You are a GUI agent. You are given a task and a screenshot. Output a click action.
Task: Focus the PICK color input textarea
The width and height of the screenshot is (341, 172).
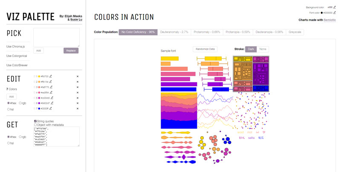click(x=57, y=37)
